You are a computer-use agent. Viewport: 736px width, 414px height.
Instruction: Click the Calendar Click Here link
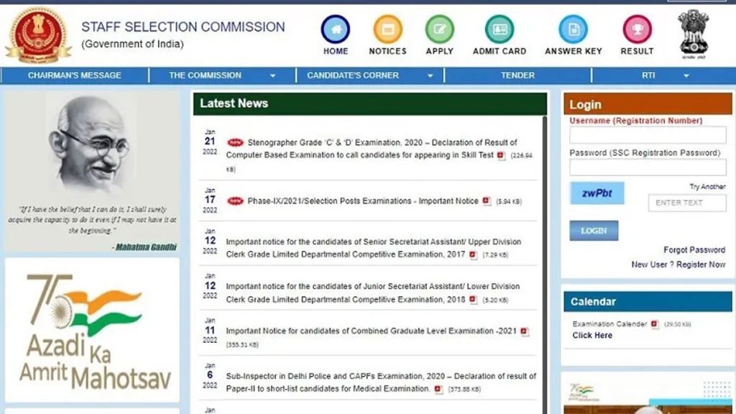point(592,335)
